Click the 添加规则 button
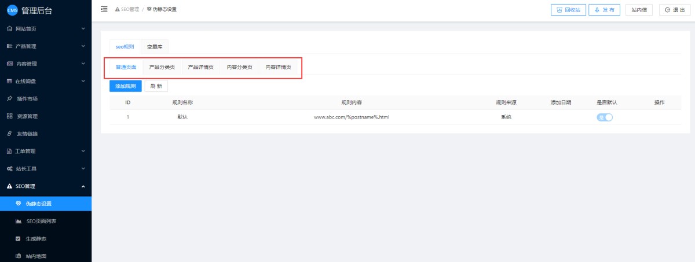695x262 pixels. 126,86
